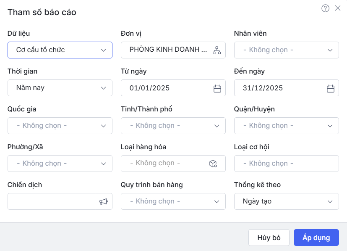Open calendar icon for Từ ngày
Image resolution: width=347 pixels, height=251 pixels.
click(x=217, y=88)
